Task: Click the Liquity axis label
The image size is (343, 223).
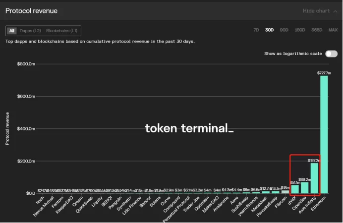Action: point(97,202)
